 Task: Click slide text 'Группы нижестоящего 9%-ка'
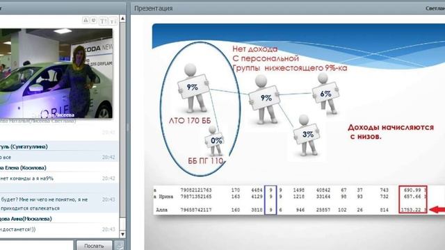tap(290, 68)
